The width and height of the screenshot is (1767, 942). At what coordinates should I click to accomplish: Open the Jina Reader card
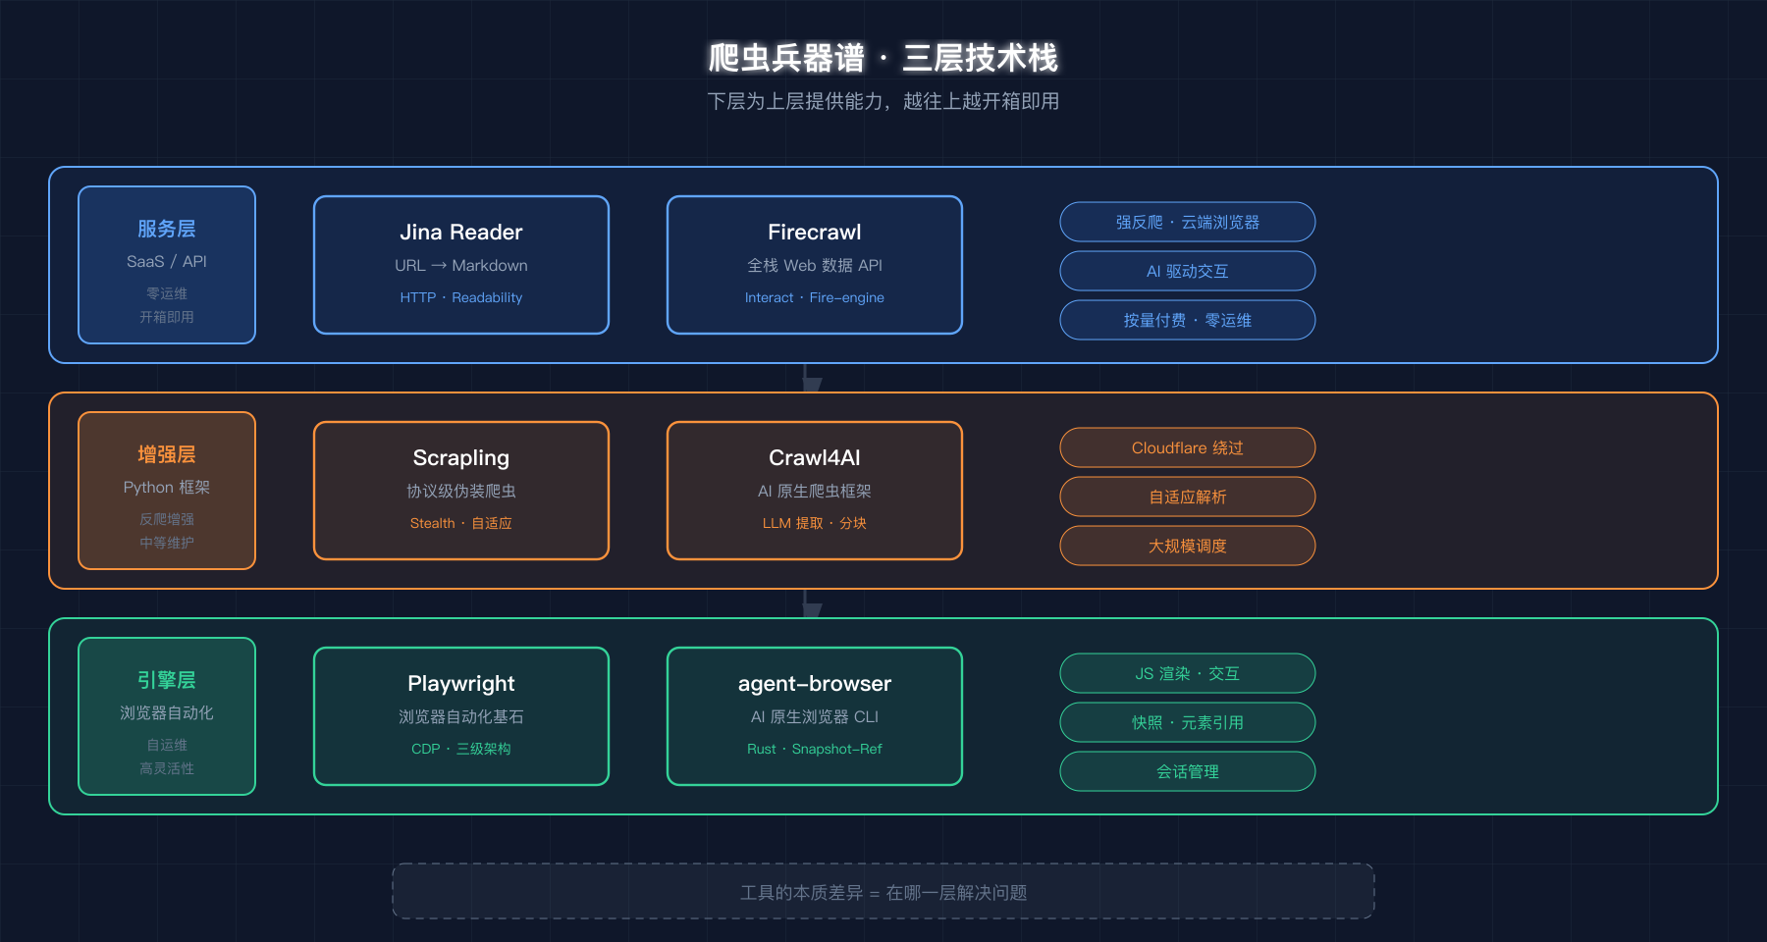(x=461, y=265)
